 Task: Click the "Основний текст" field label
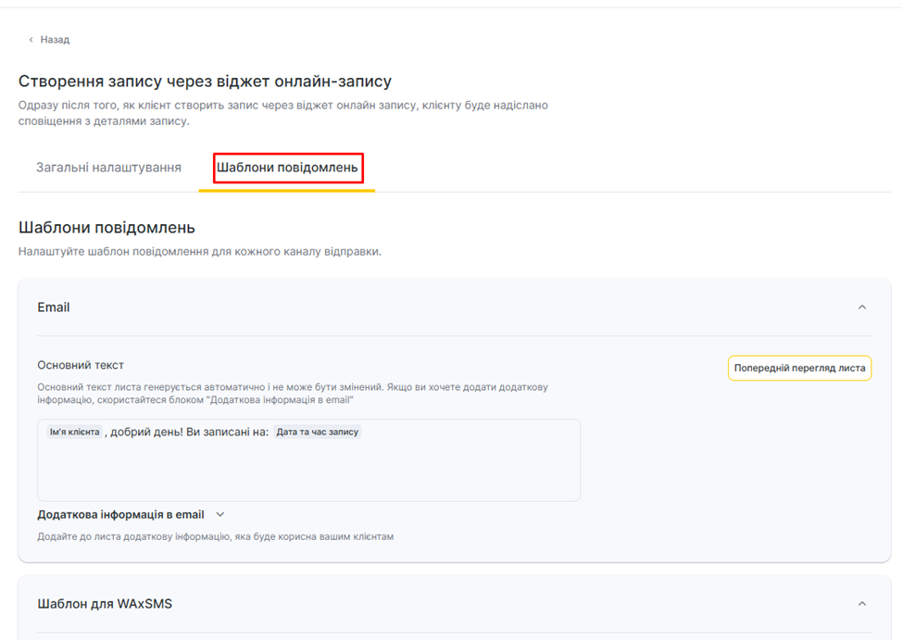point(81,365)
